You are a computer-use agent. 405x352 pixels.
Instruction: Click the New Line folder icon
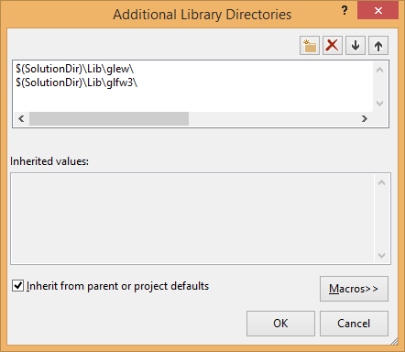[310, 46]
